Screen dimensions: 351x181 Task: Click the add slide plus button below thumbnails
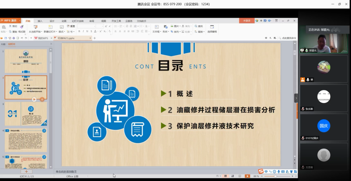tap(26, 172)
